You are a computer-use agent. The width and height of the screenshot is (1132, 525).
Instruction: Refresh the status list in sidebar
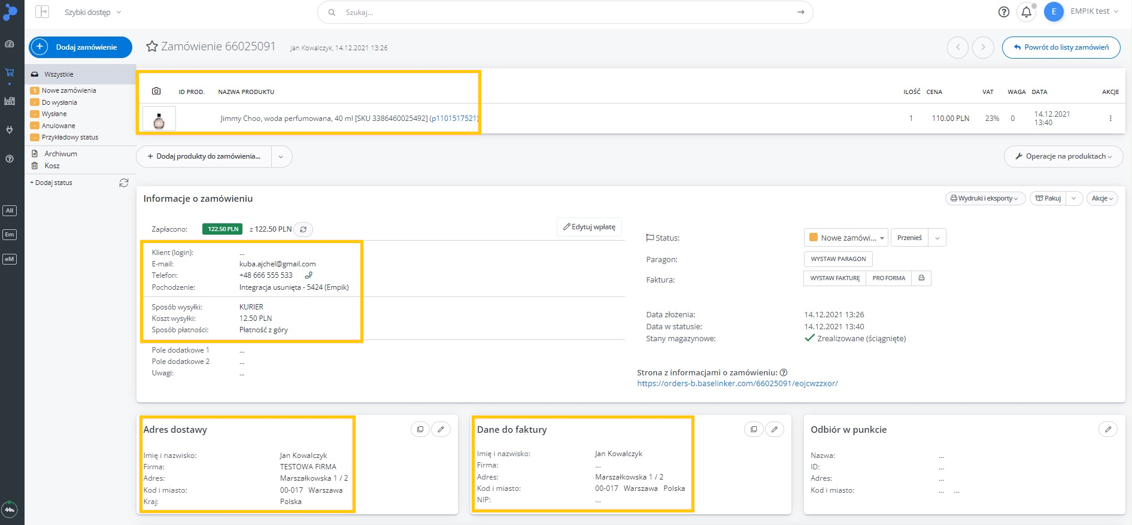[124, 183]
